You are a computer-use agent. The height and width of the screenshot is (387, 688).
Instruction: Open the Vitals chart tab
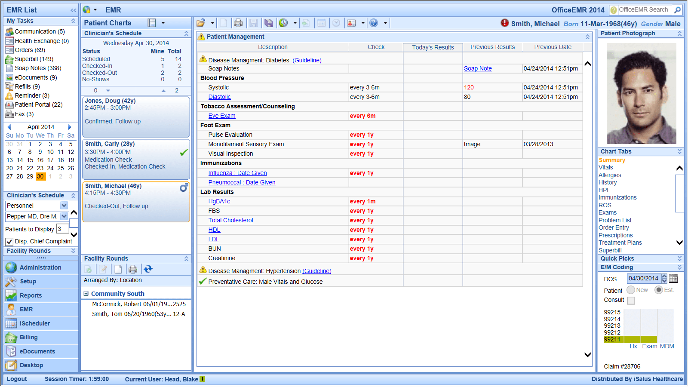[x=605, y=168]
